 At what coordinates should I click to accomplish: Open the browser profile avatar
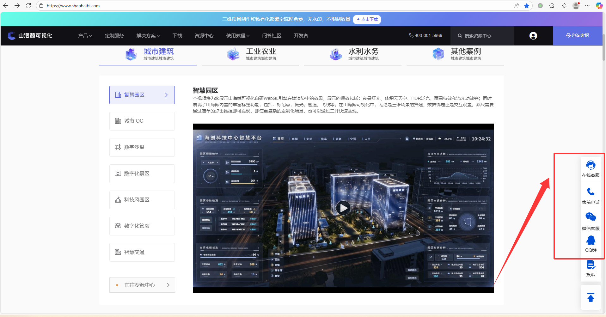click(576, 6)
